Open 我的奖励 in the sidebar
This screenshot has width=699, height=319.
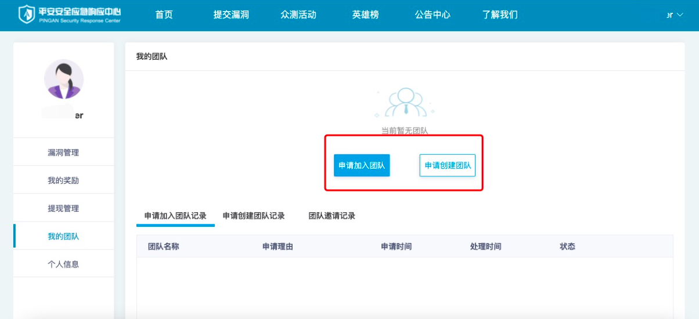[63, 180]
